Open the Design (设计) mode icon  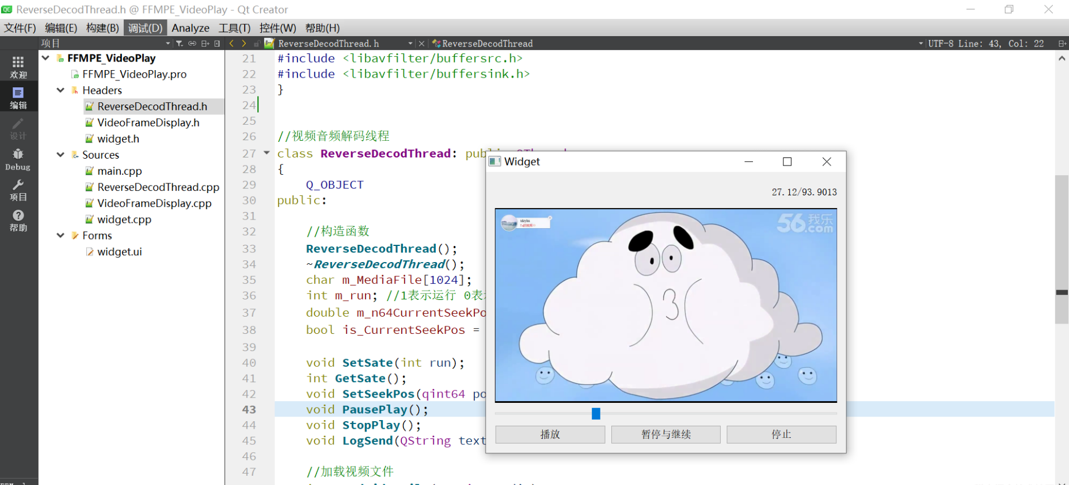(18, 129)
